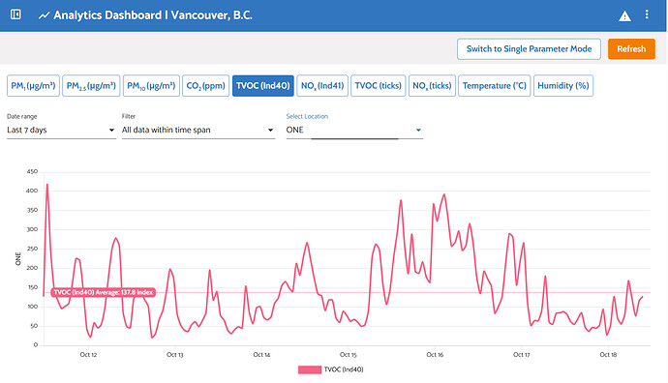Click the Oct 18 axis label
The image size is (668, 383).
click(608, 355)
